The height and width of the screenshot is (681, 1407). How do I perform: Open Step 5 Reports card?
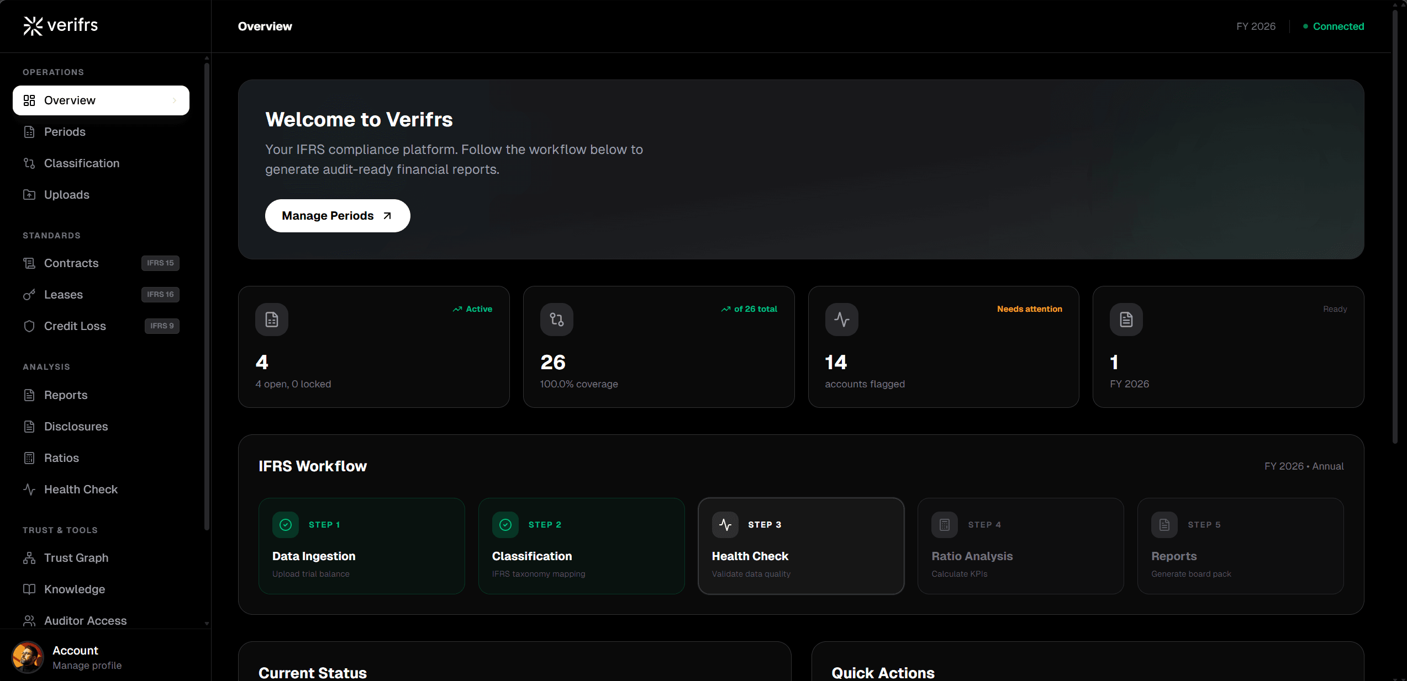[x=1240, y=546]
